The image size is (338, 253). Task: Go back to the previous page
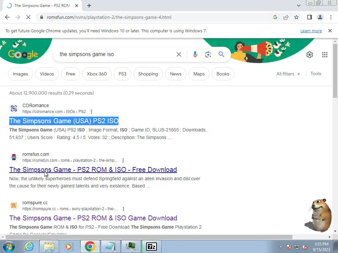[7, 17]
